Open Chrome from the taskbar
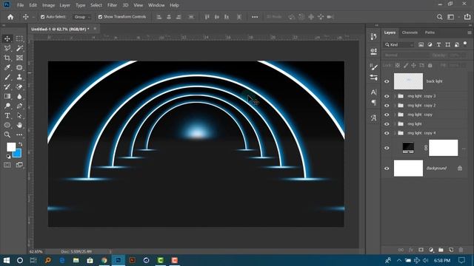 (104, 260)
